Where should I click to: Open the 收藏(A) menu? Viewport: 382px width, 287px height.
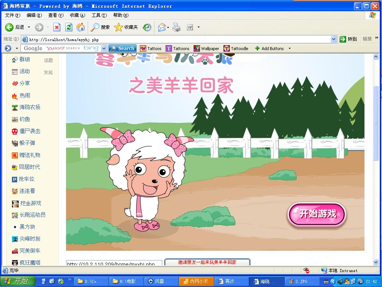tap(78, 15)
